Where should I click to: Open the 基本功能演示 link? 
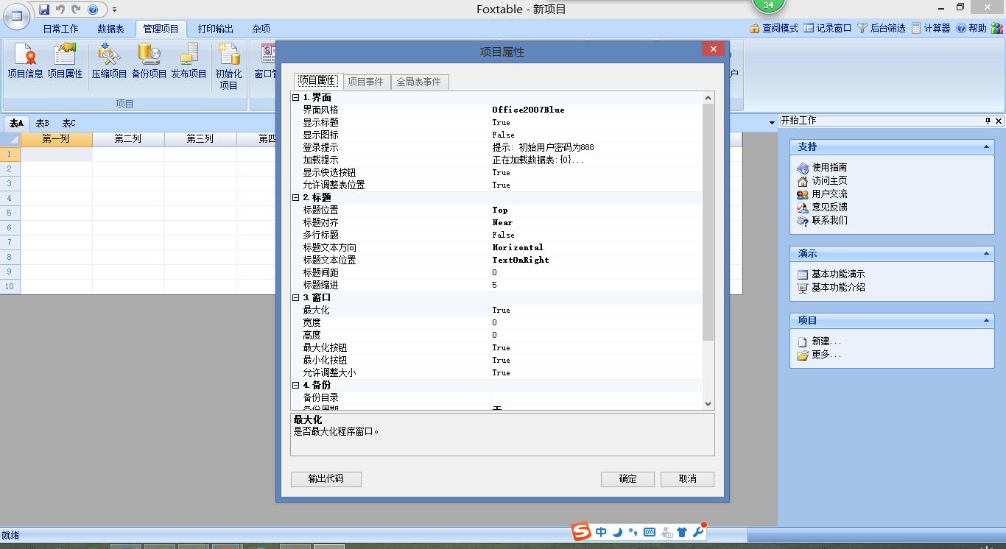[x=838, y=274]
